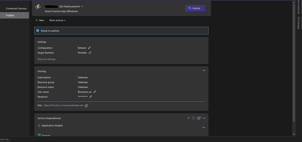
Task: Edit Target Runtime using the pencil icon
Action: point(90,53)
